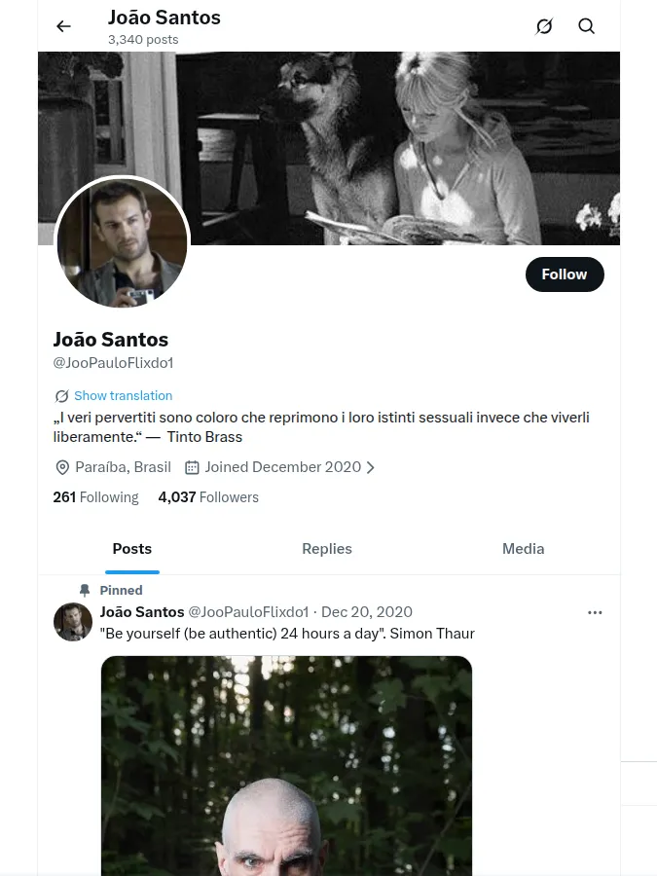Viewport: 657px width, 876px height.
Task: Click Show translation link for the bio
Action: coord(124,395)
